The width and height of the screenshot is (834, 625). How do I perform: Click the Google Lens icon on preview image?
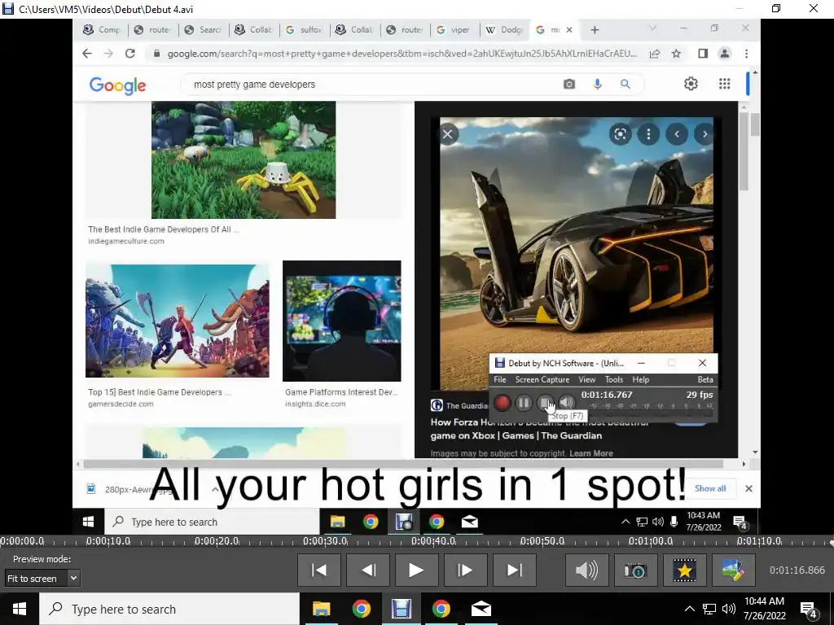coord(620,134)
